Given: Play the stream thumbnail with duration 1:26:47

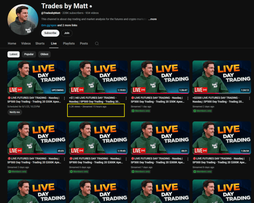Looking at the screenshot, I should click(160, 77).
